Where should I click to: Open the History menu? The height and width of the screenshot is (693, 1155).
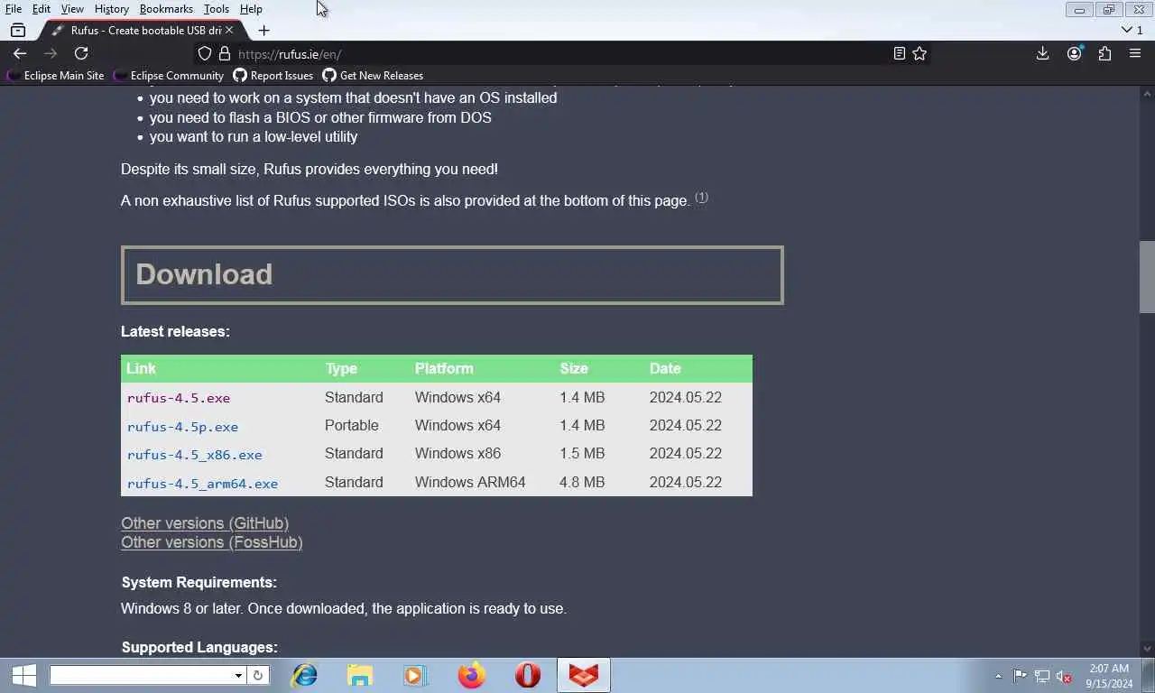click(x=111, y=9)
